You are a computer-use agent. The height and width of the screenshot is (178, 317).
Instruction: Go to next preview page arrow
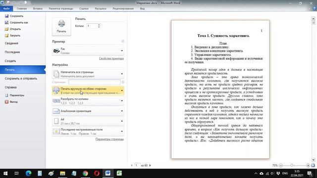(150, 165)
